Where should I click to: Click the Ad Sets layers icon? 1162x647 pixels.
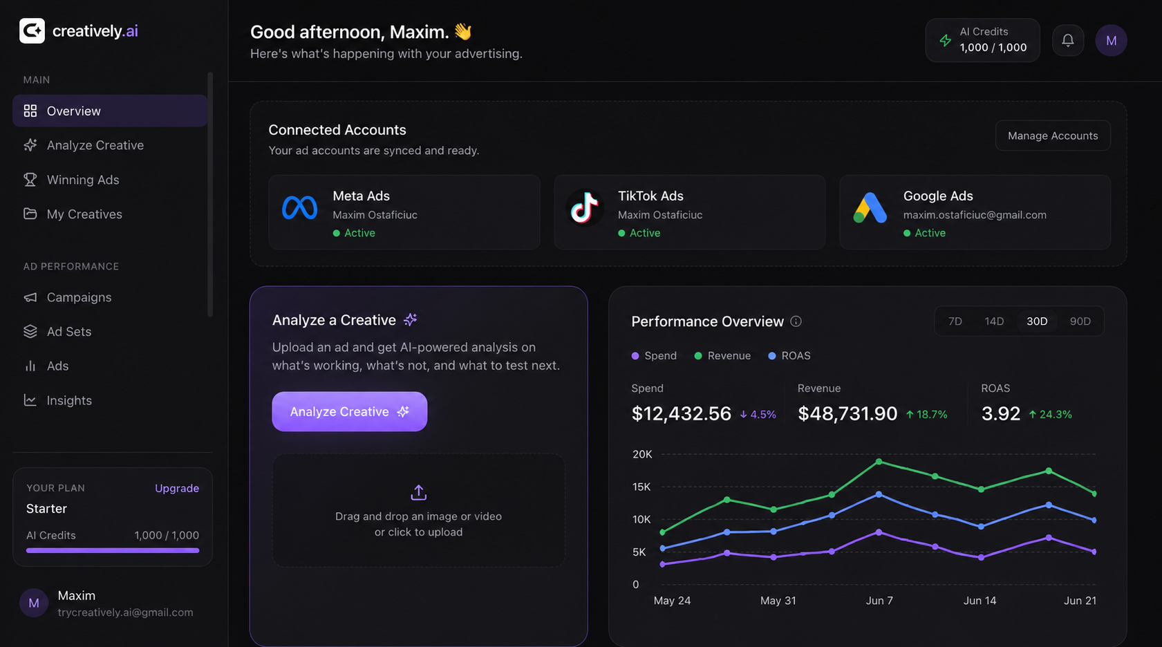tap(30, 331)
